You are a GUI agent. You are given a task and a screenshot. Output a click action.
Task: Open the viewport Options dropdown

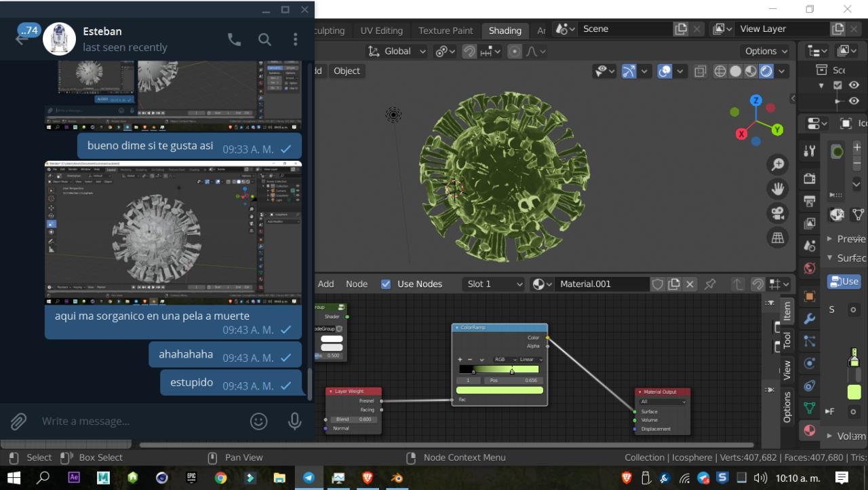[x=766, y=51]
